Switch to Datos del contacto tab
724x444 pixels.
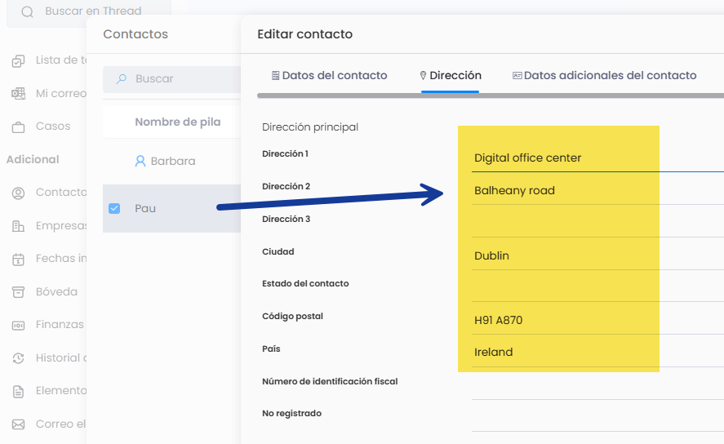[329, 76]
